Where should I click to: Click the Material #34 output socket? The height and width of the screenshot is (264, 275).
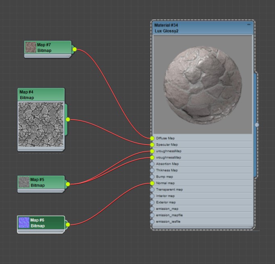(x=257, y=125)
